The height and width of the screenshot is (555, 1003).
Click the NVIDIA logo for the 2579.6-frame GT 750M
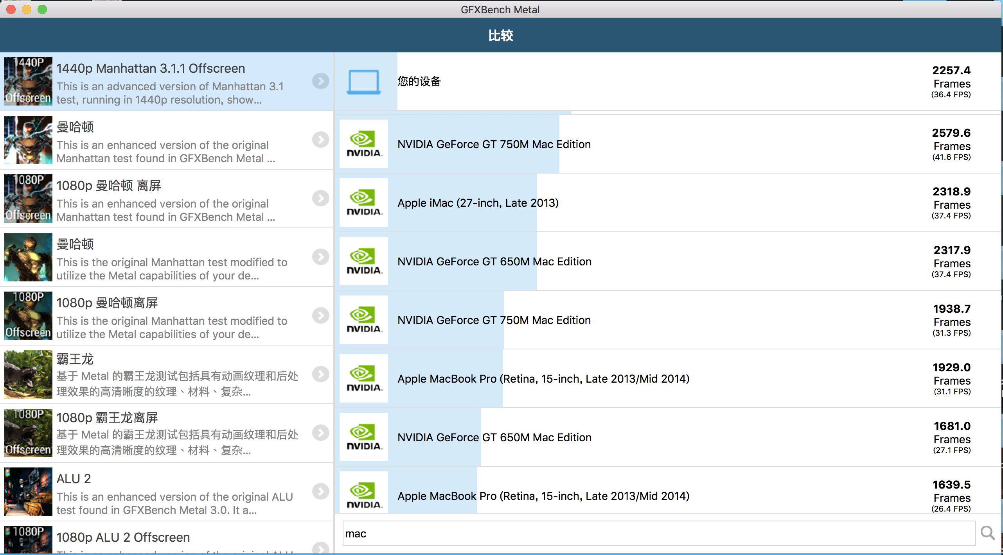coord(364,144)
